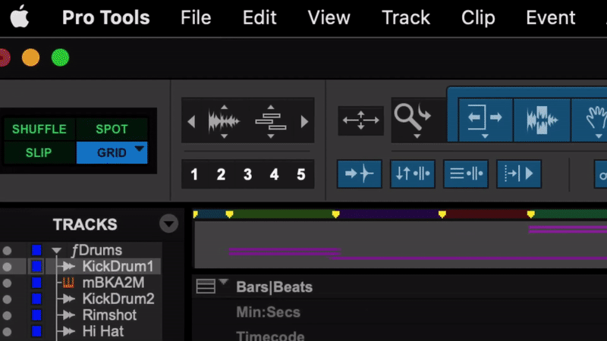Select the mBKA2M track in list

(x=113, y=283)
